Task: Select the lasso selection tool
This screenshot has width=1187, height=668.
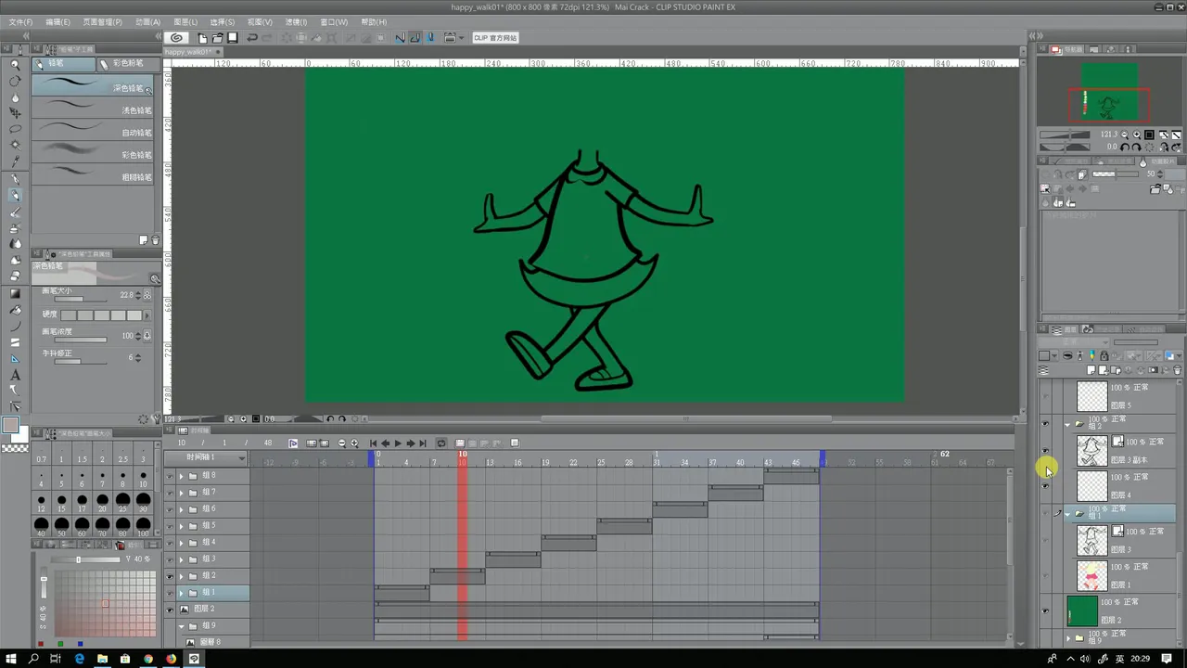Action: 15,129
